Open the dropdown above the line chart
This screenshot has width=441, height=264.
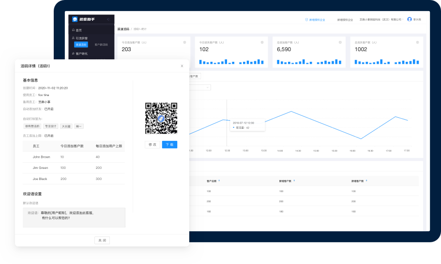(200, 87)
